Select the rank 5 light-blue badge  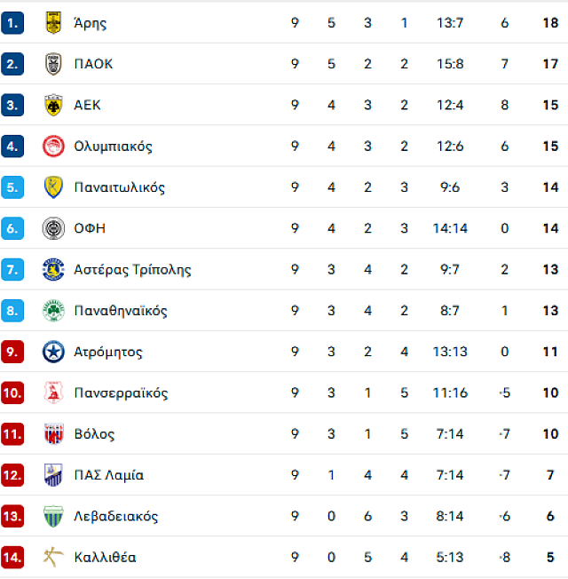12,187
